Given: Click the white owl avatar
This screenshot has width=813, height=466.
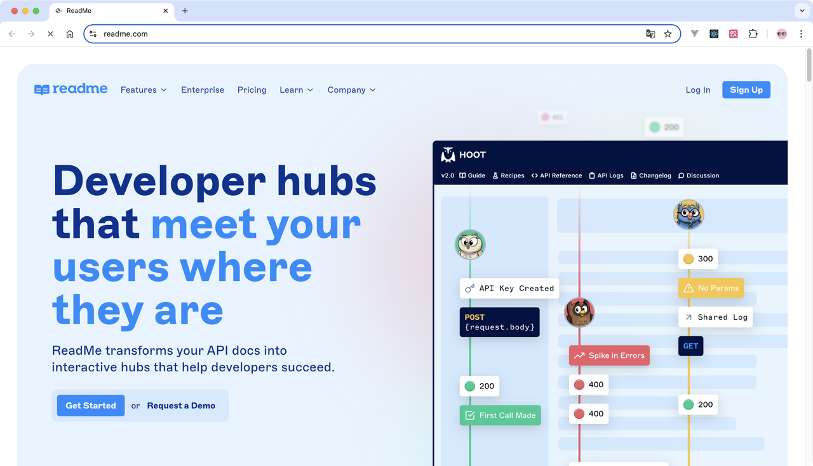Looking at the screenshot, I should click(x=470, y=244).
